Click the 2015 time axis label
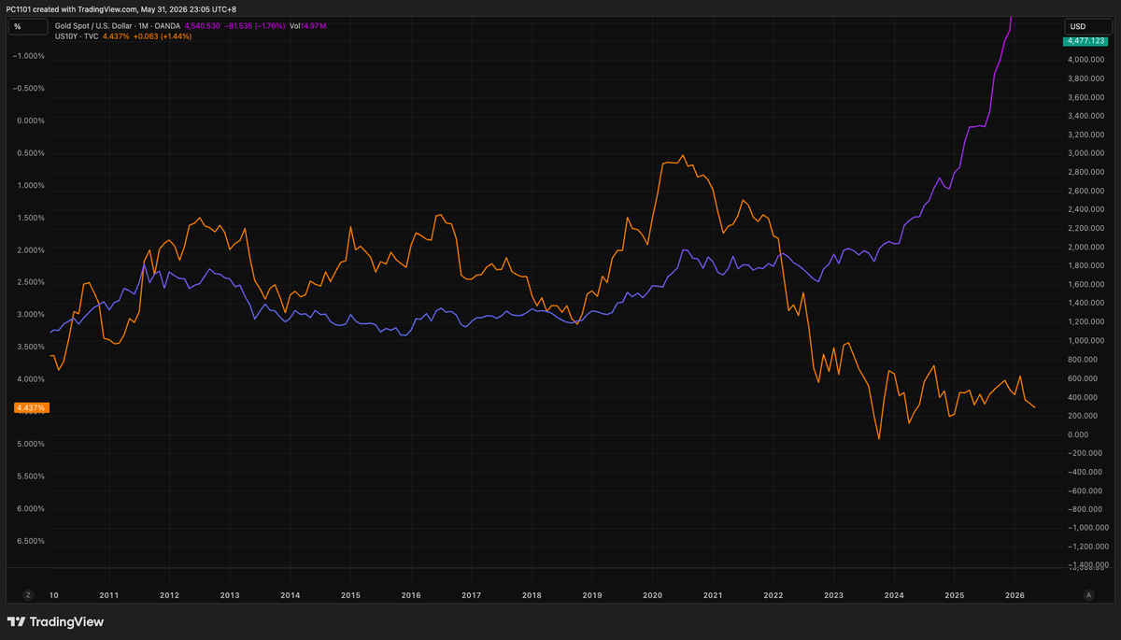 click(x=350, y=594)
